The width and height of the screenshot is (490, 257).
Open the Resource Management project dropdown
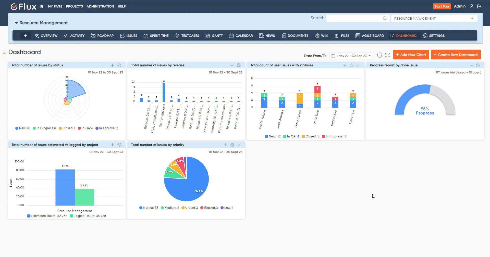click(434, 18)
